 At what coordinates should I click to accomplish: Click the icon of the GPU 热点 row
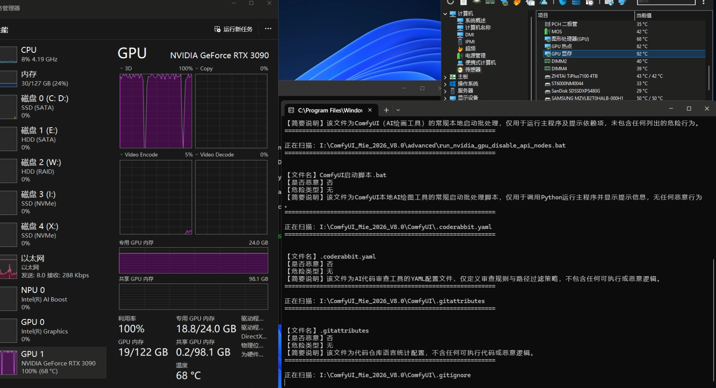point(548,46)
